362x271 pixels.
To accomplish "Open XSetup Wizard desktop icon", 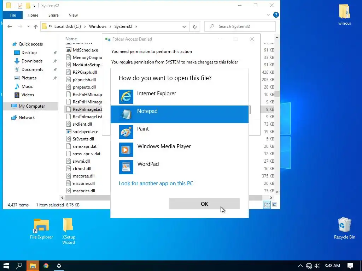I will (x=69, y=231).
